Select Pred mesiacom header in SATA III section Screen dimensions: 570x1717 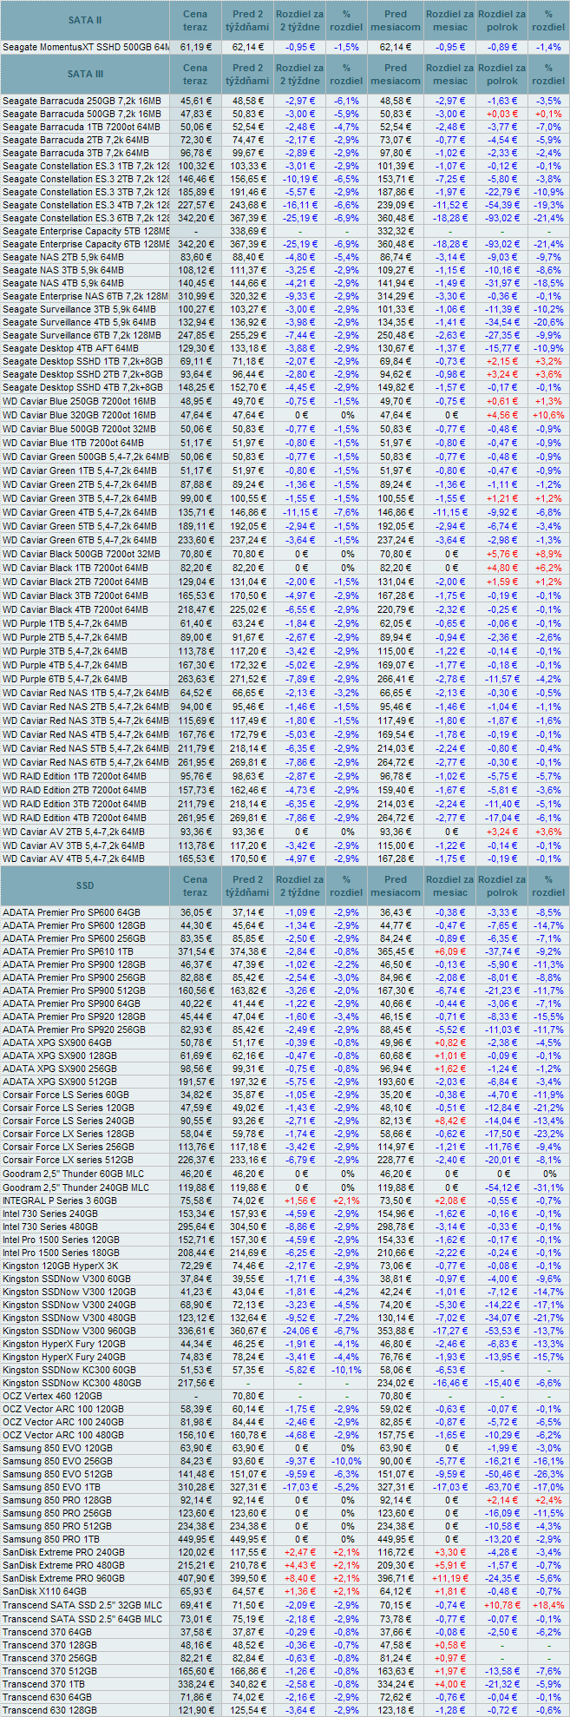[396, 74]
